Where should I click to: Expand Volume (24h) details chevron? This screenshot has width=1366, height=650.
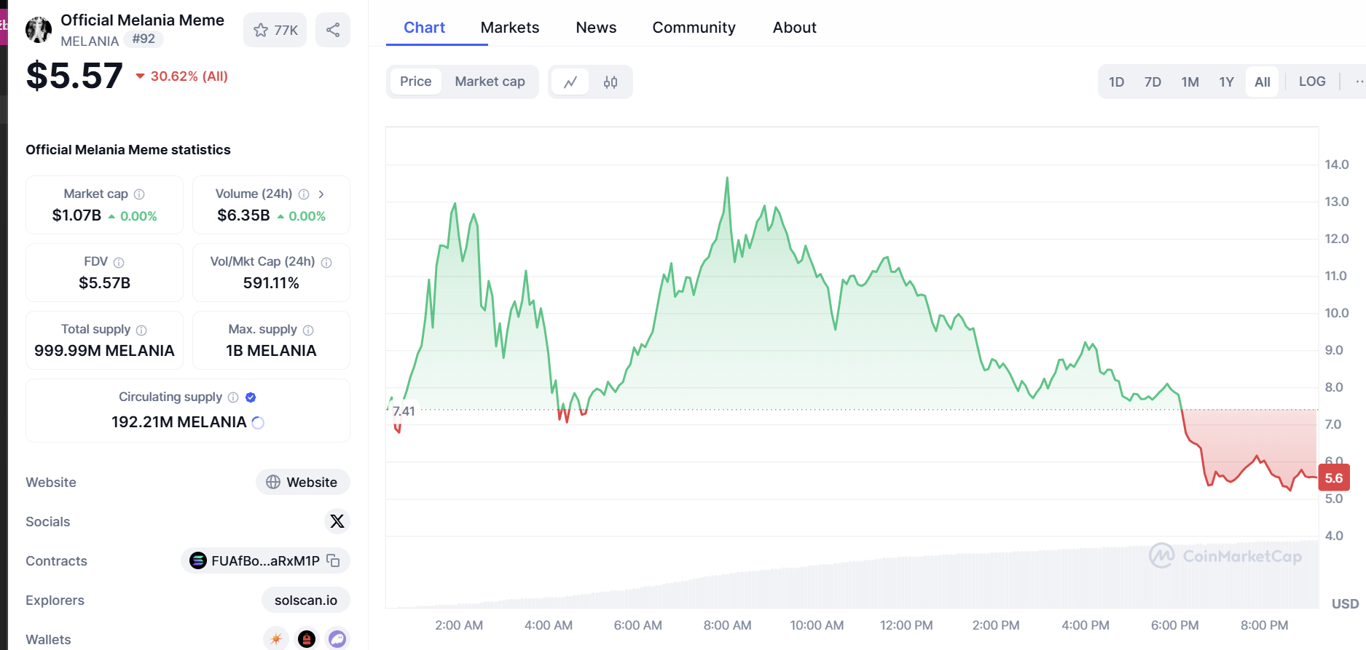(321, 194)
